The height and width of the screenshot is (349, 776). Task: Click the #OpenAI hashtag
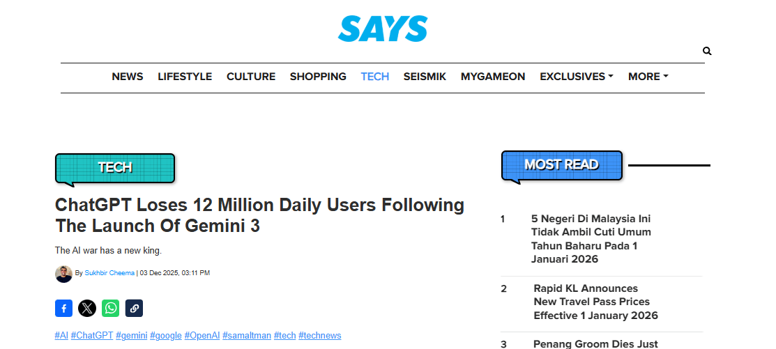pyautogui.click(x=202, y=336)
